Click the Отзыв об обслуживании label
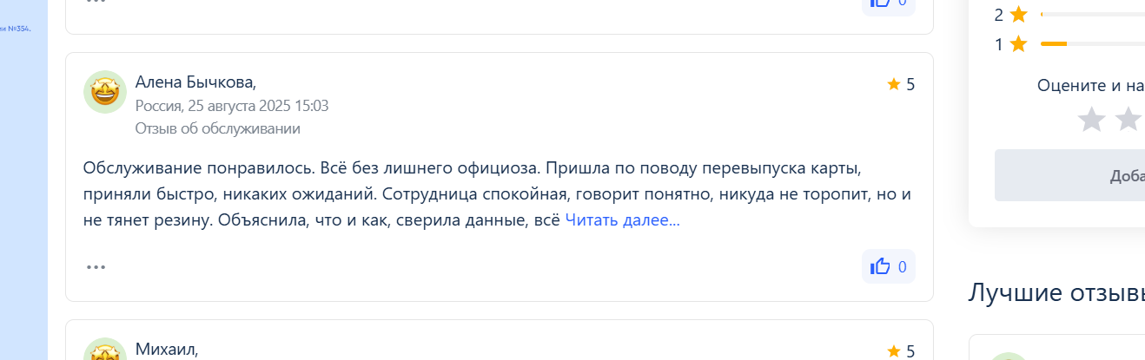This screenshot has height=360, width=1145. tap(218, 128)
